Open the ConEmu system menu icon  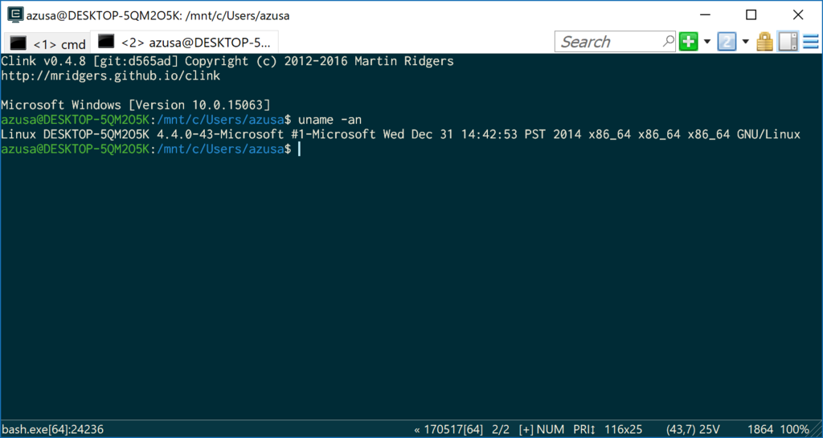click(x=15, y=14)
